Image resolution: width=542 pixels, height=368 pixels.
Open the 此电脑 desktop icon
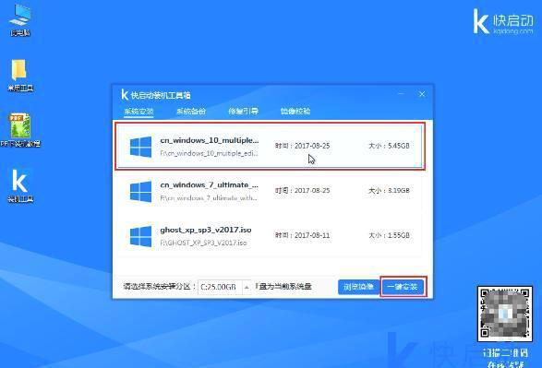coord(20,20)
